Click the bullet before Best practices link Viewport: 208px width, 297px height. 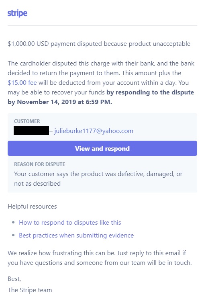(13, 235)
